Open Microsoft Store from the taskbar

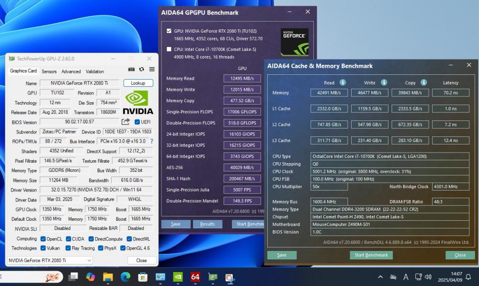click(x=143, y=277)
